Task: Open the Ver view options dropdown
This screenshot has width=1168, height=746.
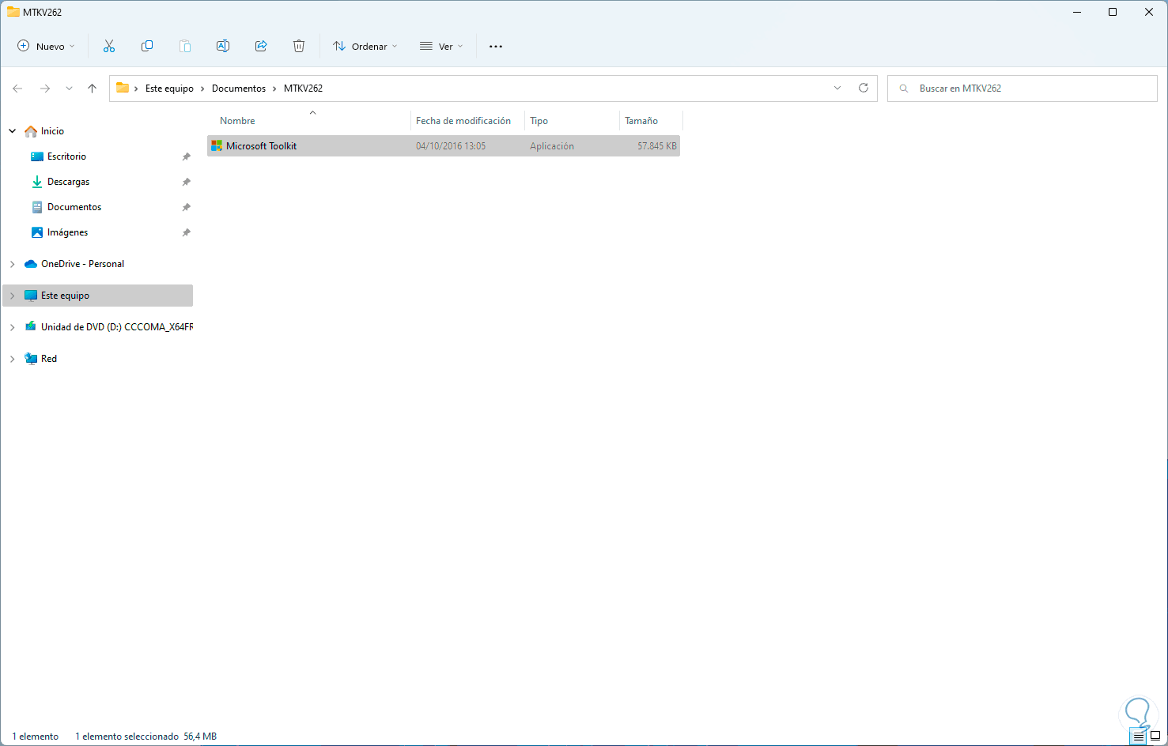Action: tap(441, 47)
